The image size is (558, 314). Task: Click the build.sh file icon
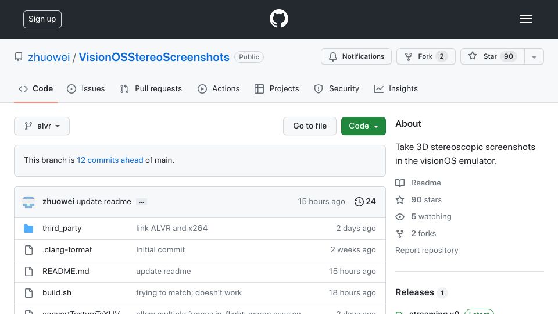pyautogui.click(x=29, y=293)
